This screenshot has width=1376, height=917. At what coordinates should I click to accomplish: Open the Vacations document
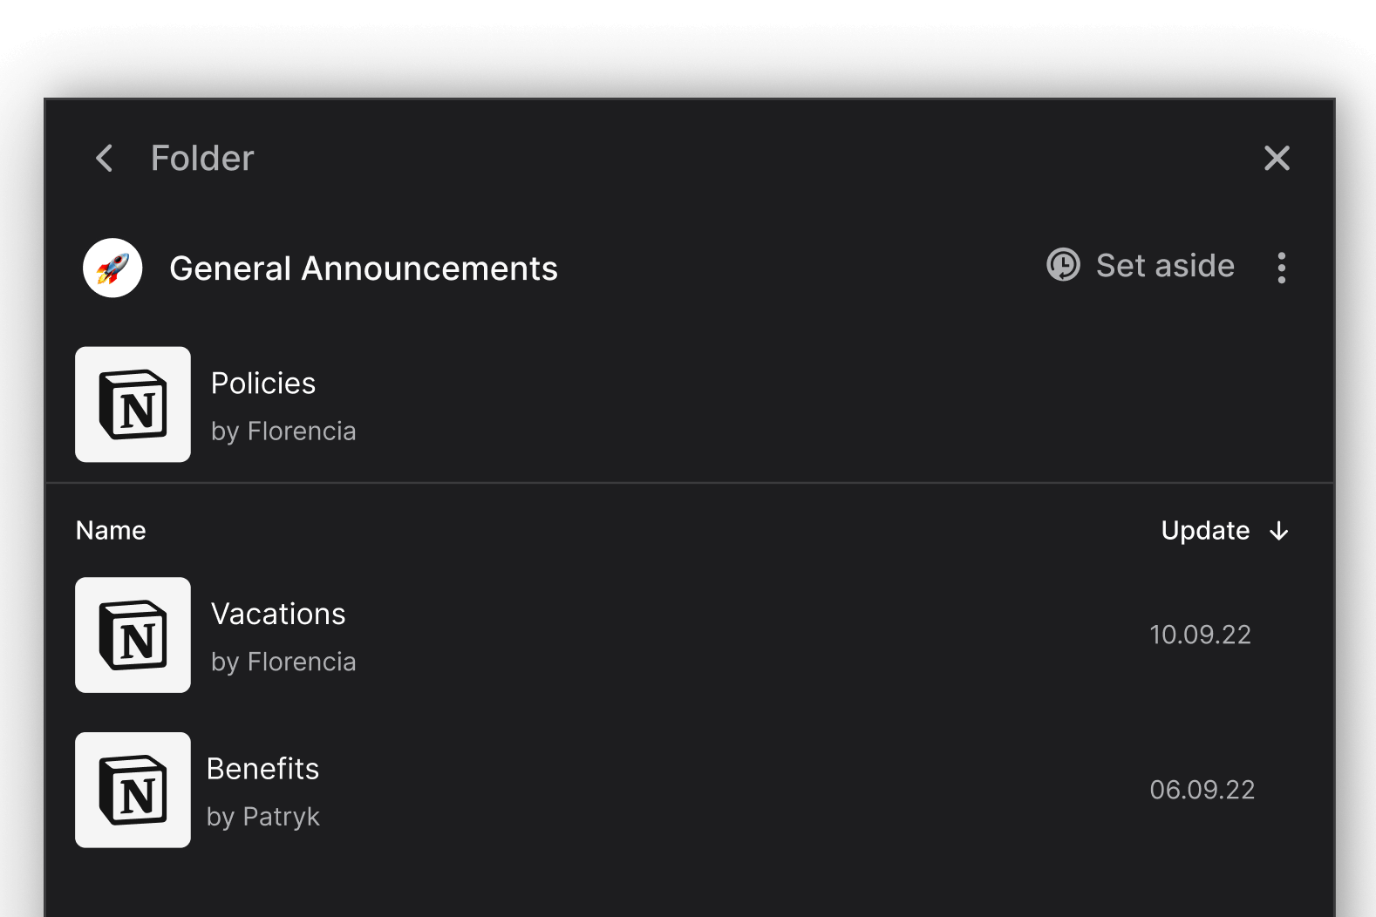click(279, 614)
